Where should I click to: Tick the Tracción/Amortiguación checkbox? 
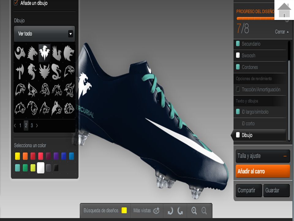point(238,89)
